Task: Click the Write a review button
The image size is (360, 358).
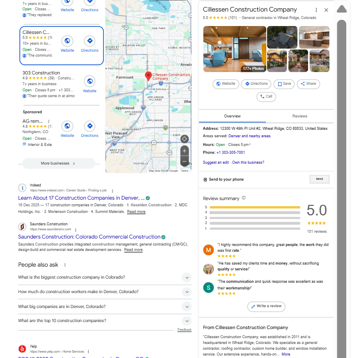Action: pyautogui.click(x=266, y=307)
